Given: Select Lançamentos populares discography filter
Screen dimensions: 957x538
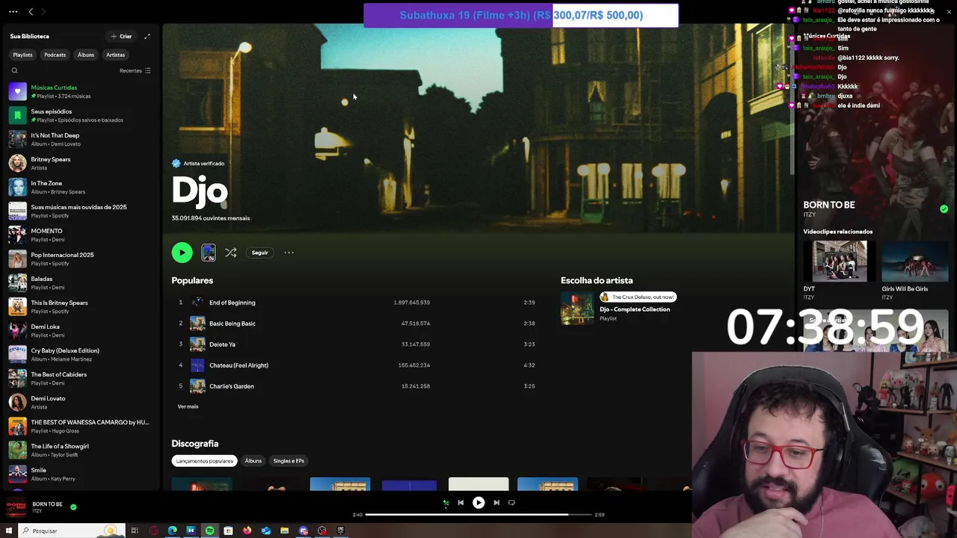Looking at the screenshot, I should pyautogui.click(x=204, y=461).
